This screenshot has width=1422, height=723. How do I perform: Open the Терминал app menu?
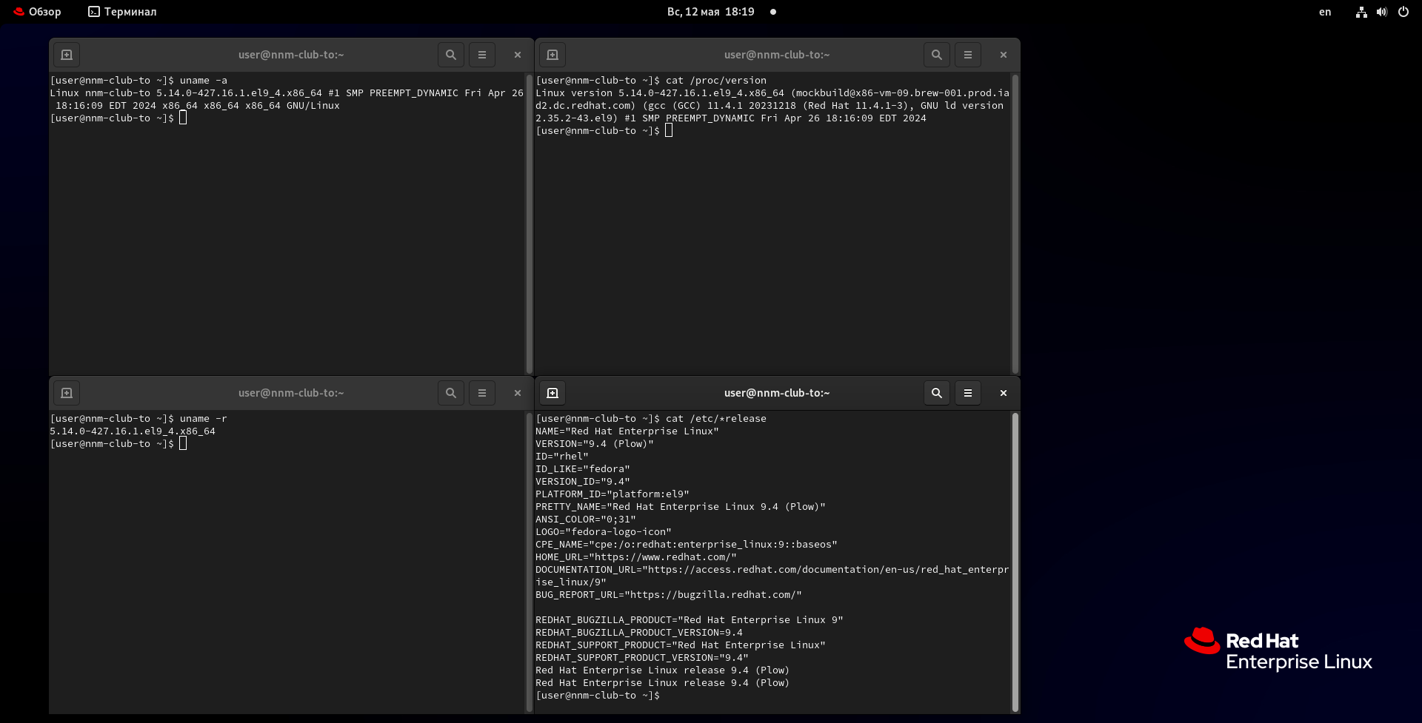[x=123, y=12]
